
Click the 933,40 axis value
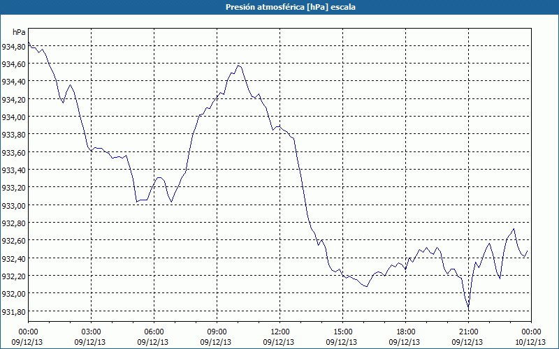[13, 170]
